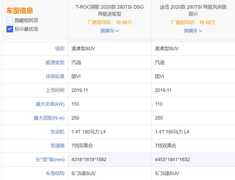Click the 能源类型 row label
Viewport: 235px width, 180px height.
(55, 62)
